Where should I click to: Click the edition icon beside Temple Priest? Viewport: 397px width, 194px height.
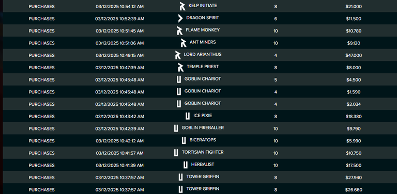(181, 67)
